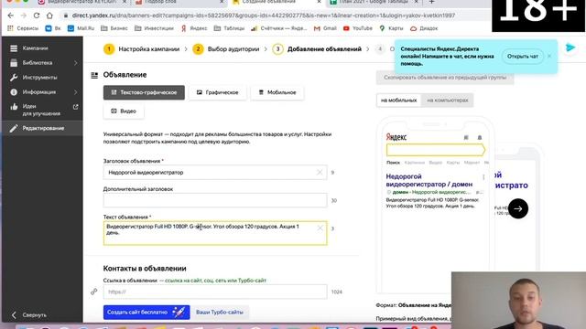Open Инвестиции bookmarks folder
Image resolution: width=586 pixels, height=329 pixels.
154,28
